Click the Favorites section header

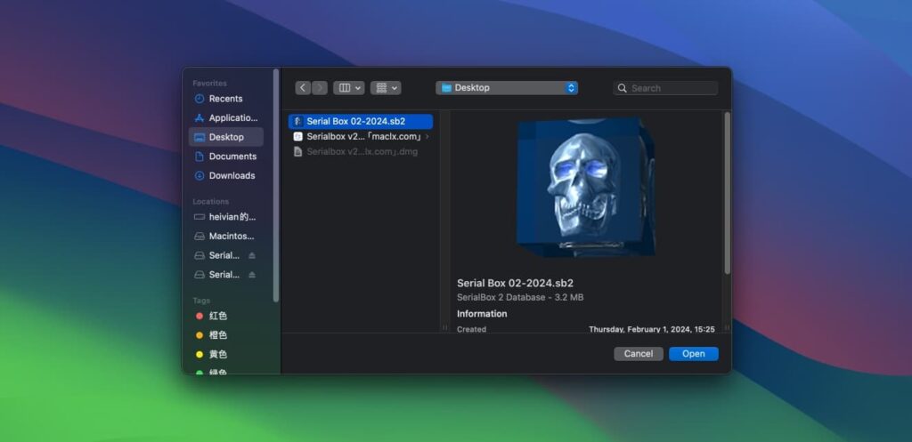210,83
